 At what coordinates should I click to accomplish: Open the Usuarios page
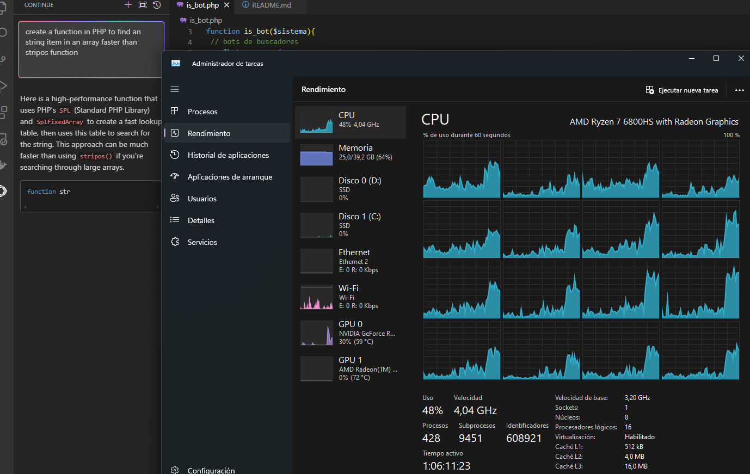(x=227, y=199)
